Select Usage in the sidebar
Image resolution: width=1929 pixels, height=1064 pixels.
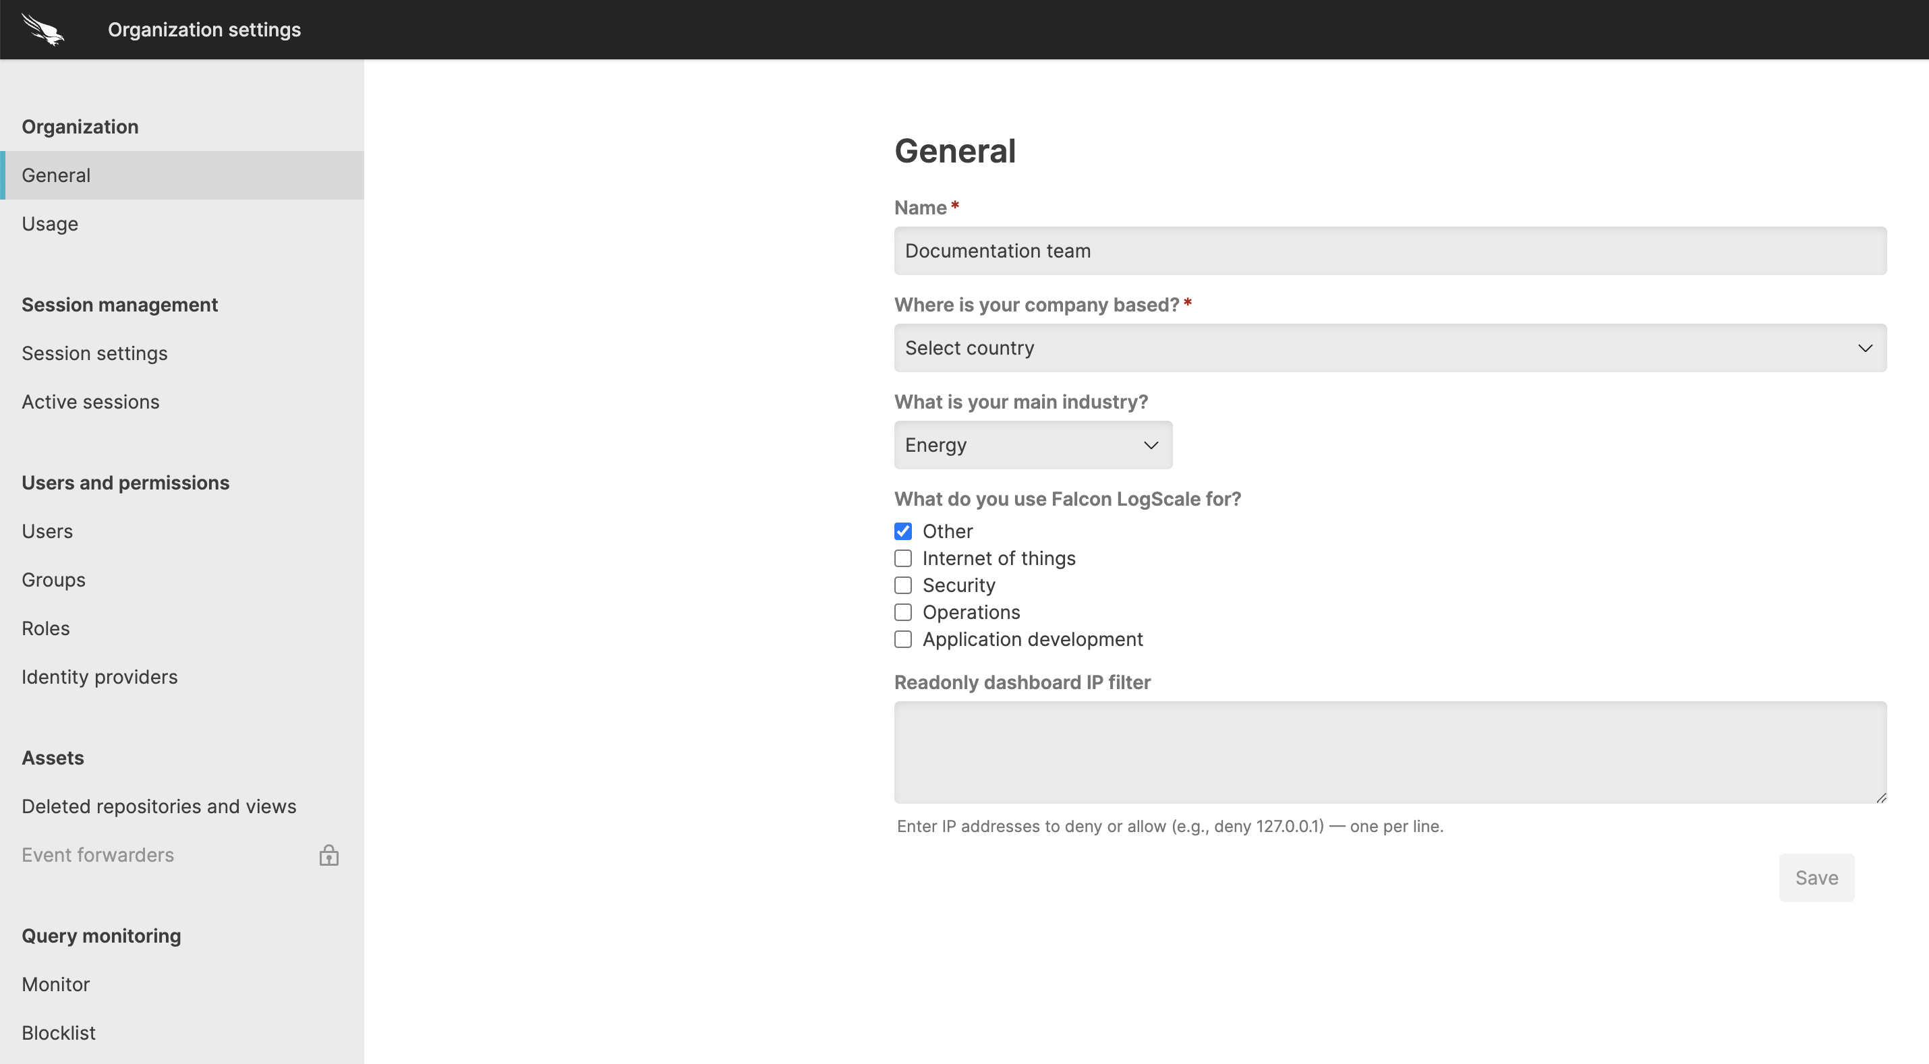49,223
